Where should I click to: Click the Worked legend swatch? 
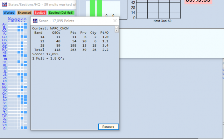click(x=9, y=13)
